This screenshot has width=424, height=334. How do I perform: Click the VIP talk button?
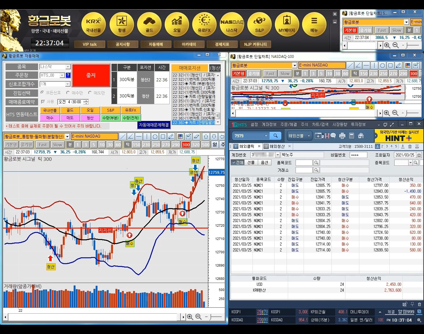tap(90, 44)
